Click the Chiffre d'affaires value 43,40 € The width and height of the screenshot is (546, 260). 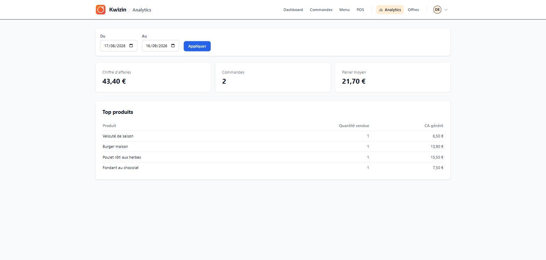114,81
